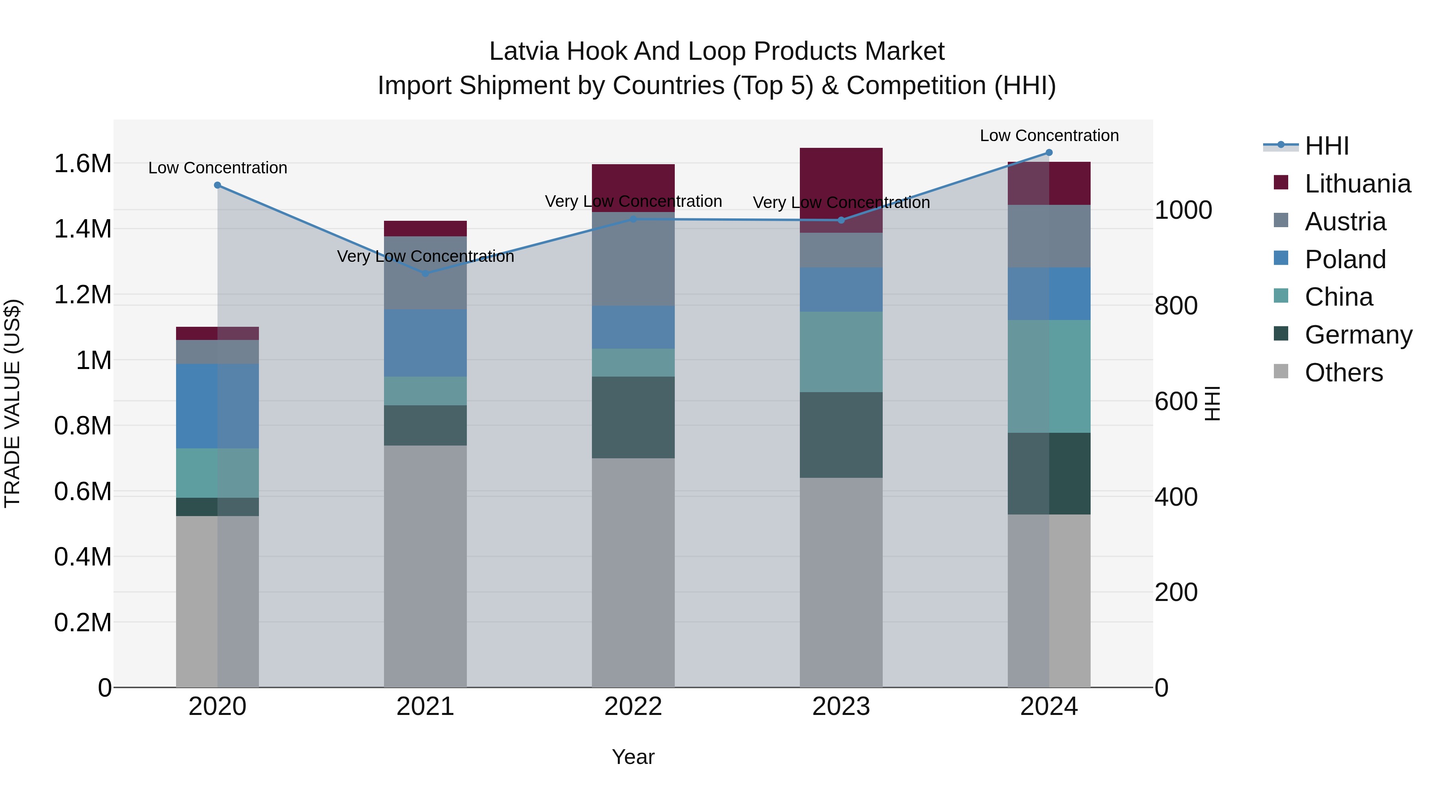Image resolution: width=1434 pixels, height=807 pixels.
Task: Click the 2024 x-axis tick label
Action: 1049,706
